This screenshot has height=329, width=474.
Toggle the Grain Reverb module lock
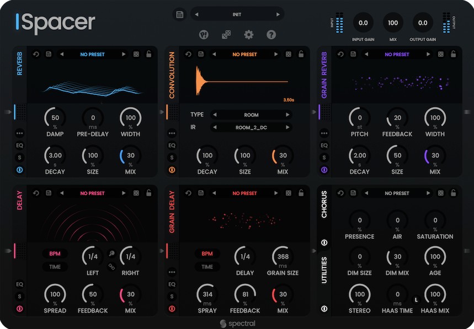point(454,54)
